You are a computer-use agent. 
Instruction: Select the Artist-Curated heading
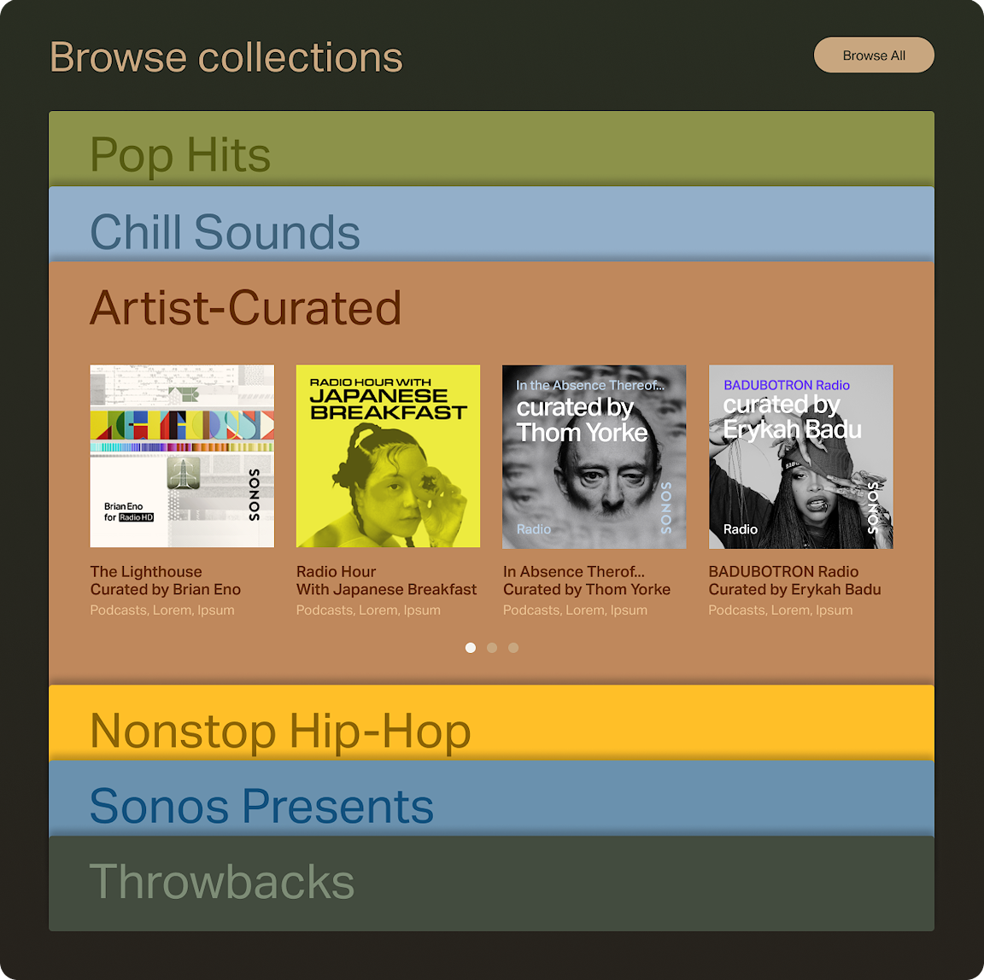tap(246, 307)
